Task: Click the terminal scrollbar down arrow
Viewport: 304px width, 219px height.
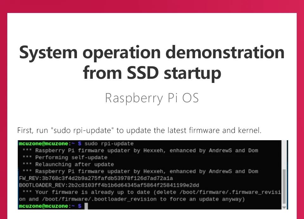Action: [x=284, y=207]
